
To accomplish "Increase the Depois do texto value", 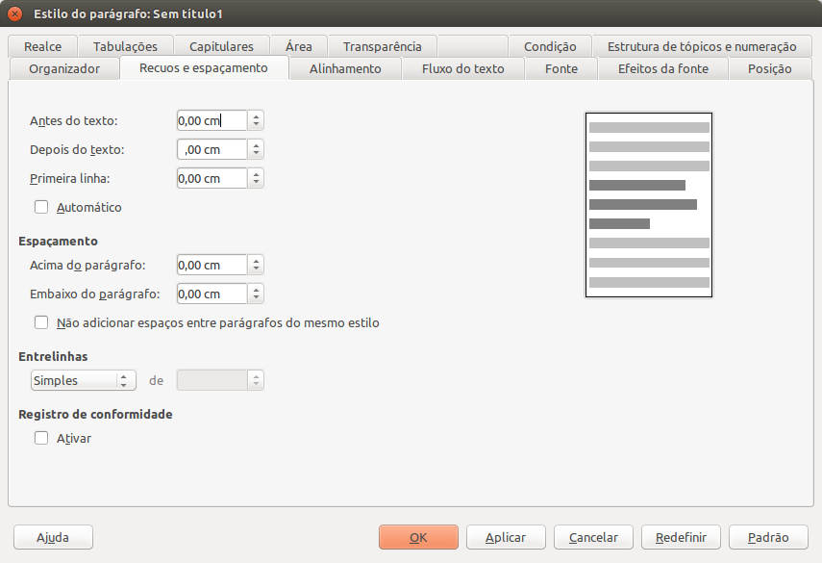I will point(256,145).
